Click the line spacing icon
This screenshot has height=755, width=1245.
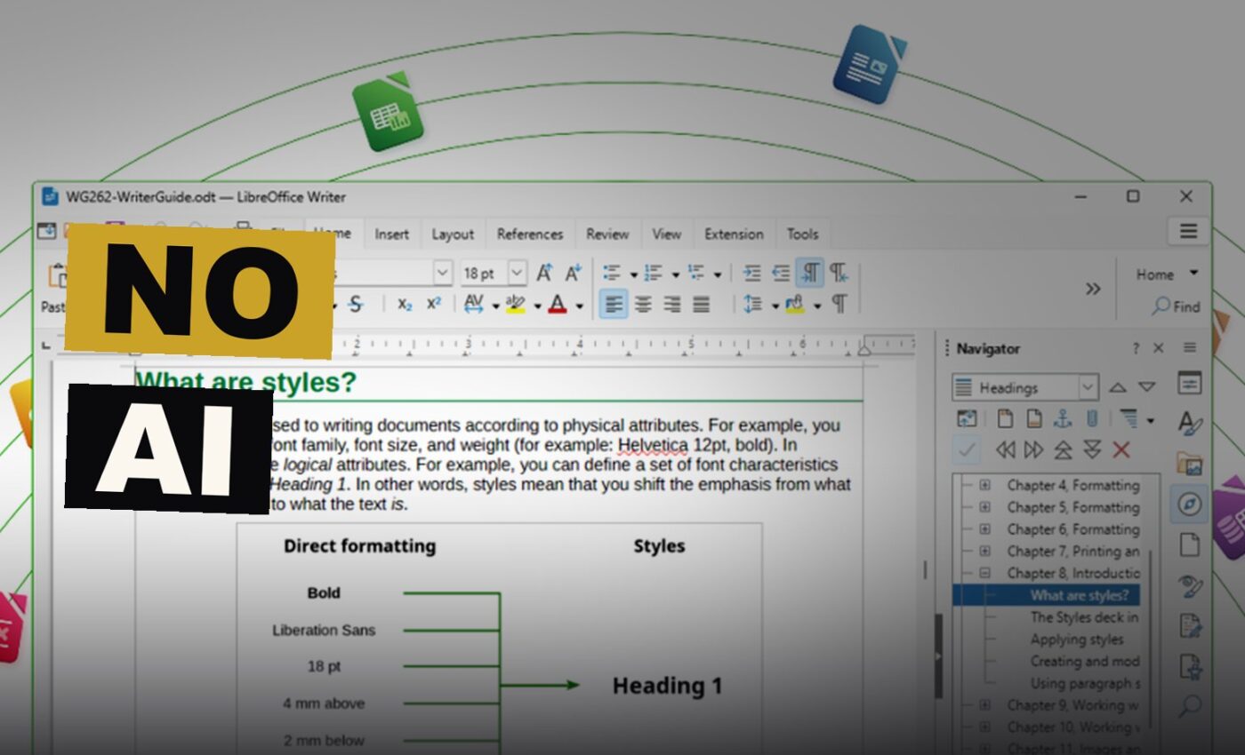(x=753, y=305)
